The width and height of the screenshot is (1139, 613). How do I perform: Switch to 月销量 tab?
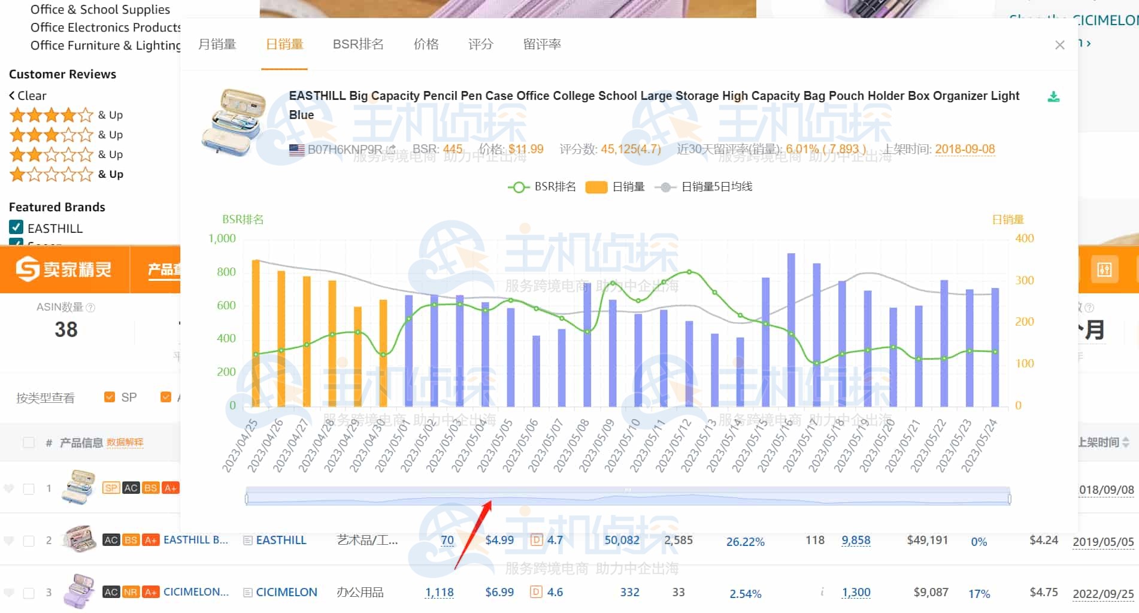tap(217, 44)
